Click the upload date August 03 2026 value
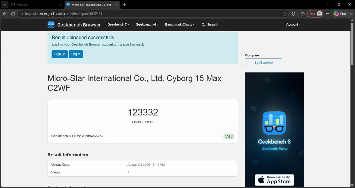Viewport: 355px width, 188px height. pos(146,165)
